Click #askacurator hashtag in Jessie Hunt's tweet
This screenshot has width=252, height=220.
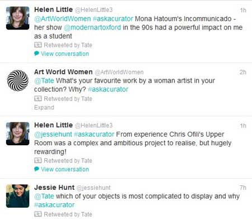pos(54,205)
